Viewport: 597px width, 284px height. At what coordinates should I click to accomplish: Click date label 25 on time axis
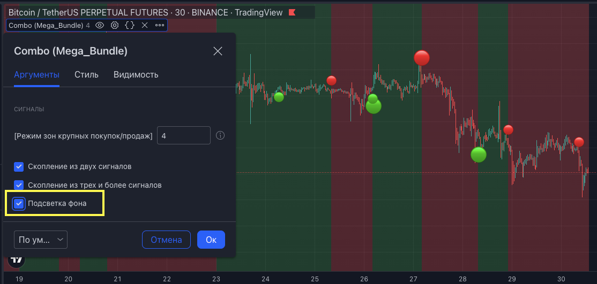[315, 279]
